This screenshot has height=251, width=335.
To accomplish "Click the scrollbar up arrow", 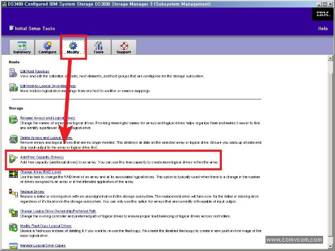I will click(x=330, y=58).
